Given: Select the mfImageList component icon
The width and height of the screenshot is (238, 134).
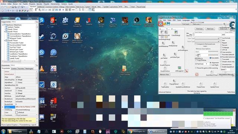Looking at the screenshot, I should point(179,68).
